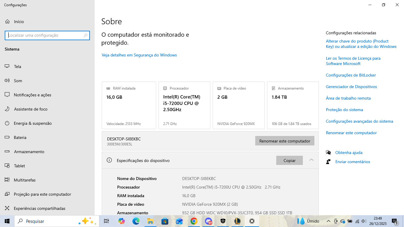This screenshot has height=227, width=404.
Task: Click Enviar comentários
Action: [x=353, y=162]
